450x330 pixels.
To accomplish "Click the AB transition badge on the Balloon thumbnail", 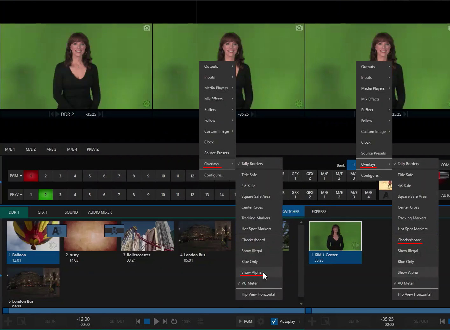I will pos(57,230).
